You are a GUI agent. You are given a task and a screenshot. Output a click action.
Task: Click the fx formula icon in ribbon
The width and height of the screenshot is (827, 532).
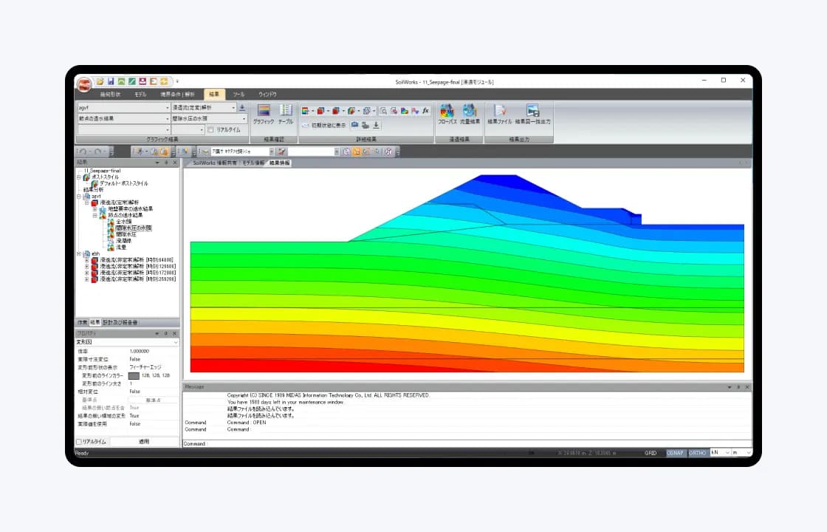point(425,111)
